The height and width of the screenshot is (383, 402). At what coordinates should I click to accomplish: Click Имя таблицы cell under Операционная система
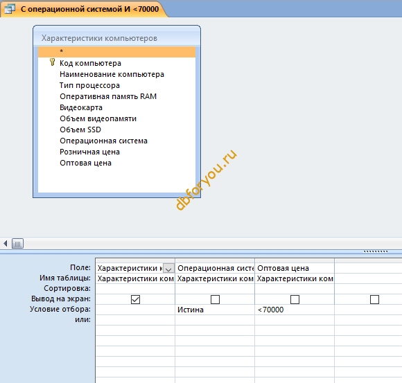pos(215,278)
